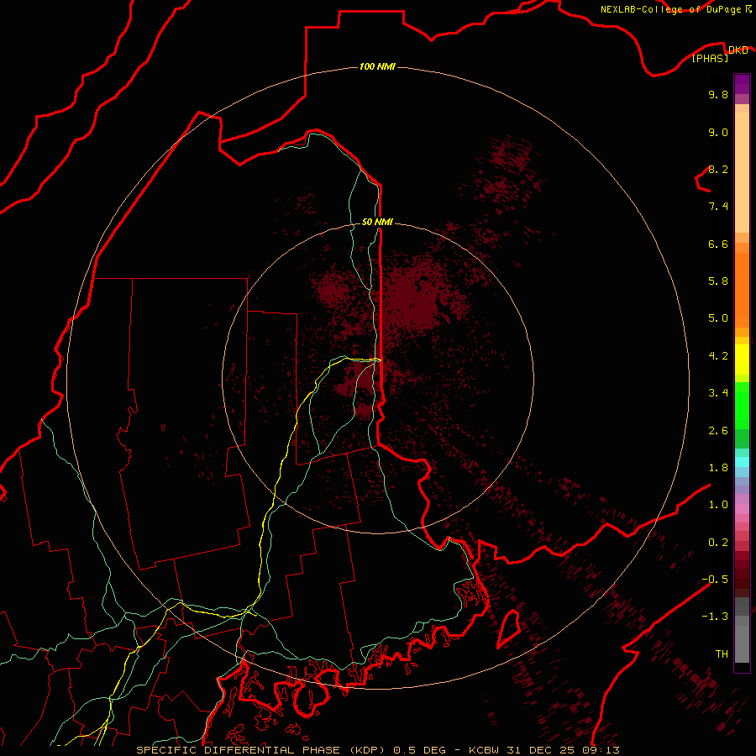Click the -0.5 value on the color scale
The height and width of the screenshot is (756, 756).
pos(715,580)
